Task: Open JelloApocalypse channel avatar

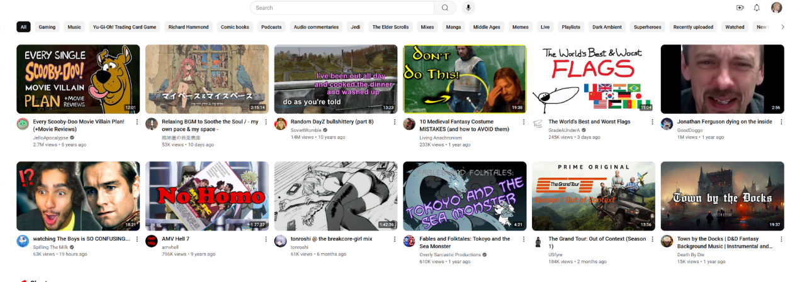Action: point(23,124)
